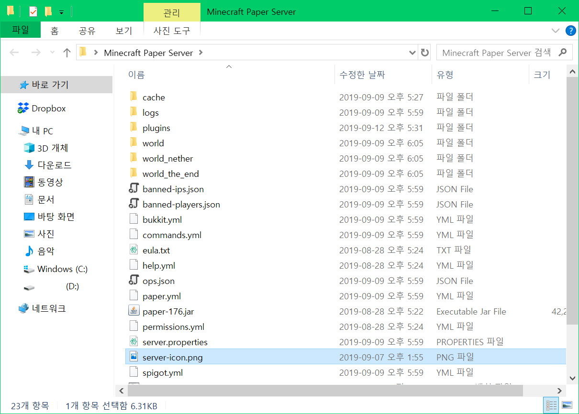This screenshot has height=414, width=579.
Task: Go back with the back arrow
Action: pyautogui.click(x=14, y=53)
